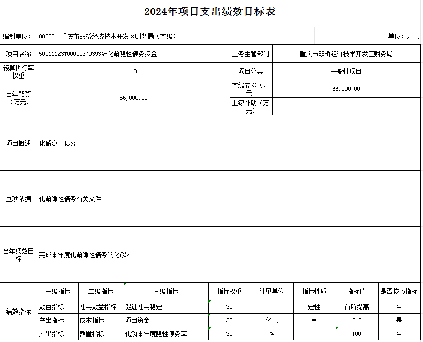Click 产出指标 in the 项目资金 row
This screenshot has height=342, width=423.
click(x=58, y=320)
